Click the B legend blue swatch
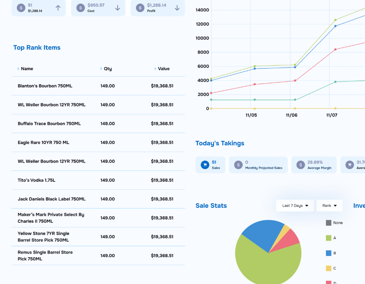This screenshot has height=284, width=365. click(328, 253)
